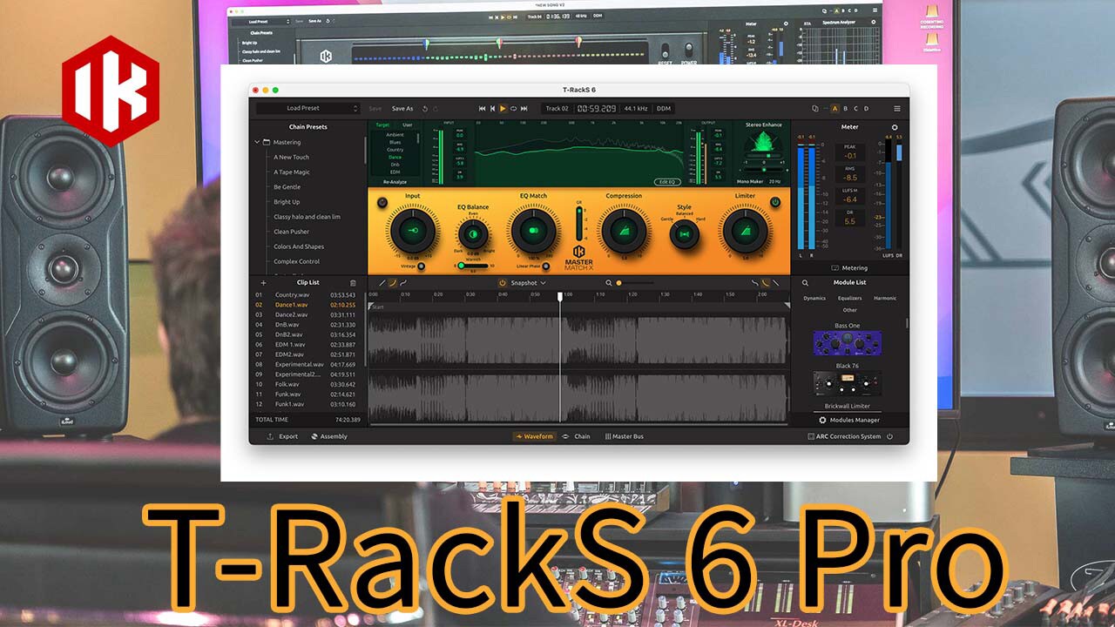Select the S-curve fade-in shape icon
Image resolution: width=1115 pixels, height=627 pixels.
(x=402, y=283)
